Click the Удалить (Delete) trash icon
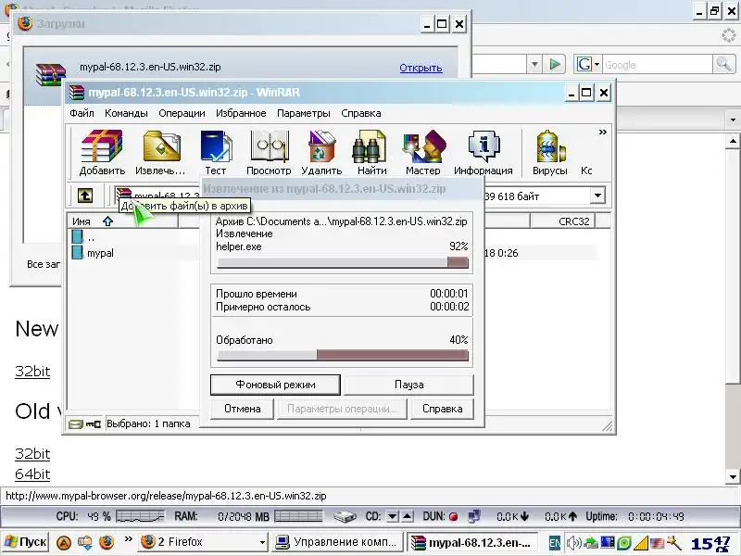The width and height of the screenshot is (741, 556). [x=321, y=152]
